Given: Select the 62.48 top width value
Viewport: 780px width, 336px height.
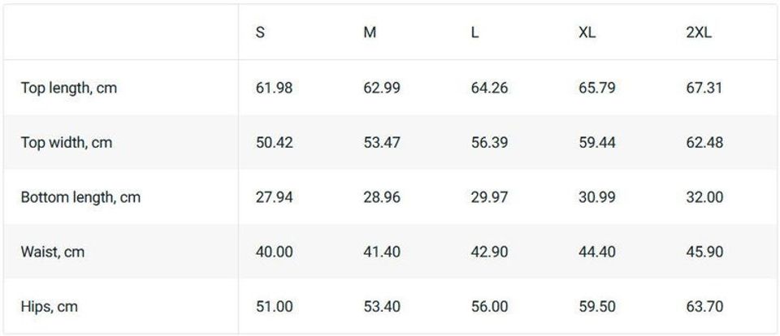Looking at the screenshot, I should click(x=704, y=143).
